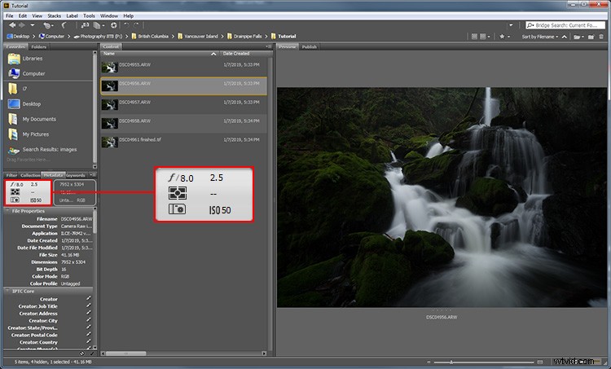Open the Edit menu

pos(23,16)
